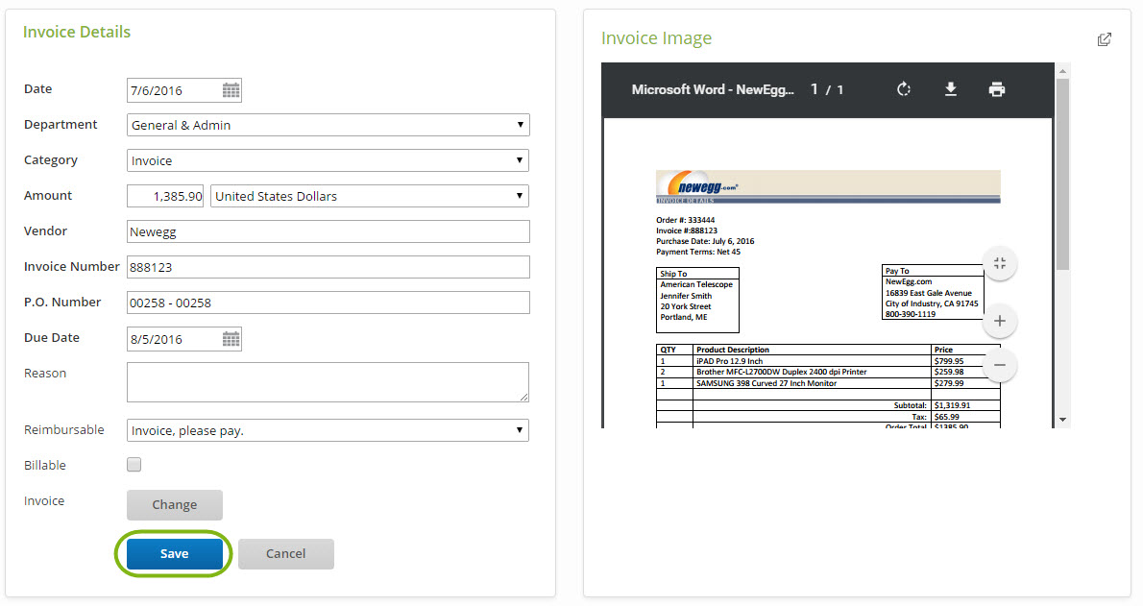The width and height of the screenshot is (1143, 606).
Task: Save the invoice details
Action: pos(174,553)
